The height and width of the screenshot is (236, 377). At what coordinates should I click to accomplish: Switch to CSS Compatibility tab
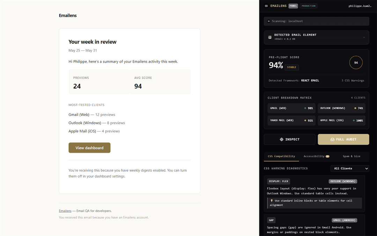(281, 156)
